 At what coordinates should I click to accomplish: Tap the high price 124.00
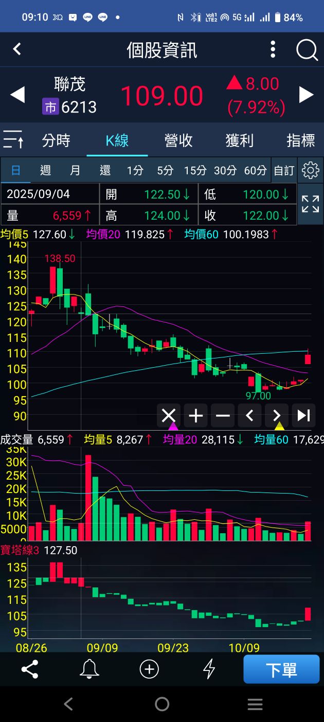coord(162,215)
